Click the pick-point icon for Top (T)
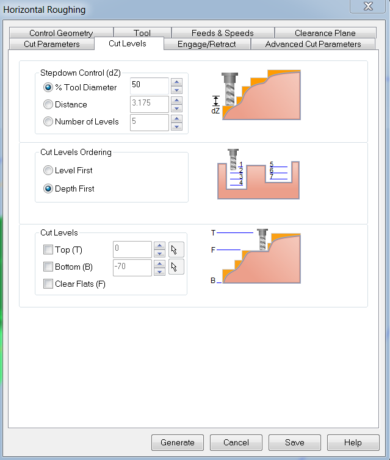This screenshot has height=460, width=390. [176, 250]
